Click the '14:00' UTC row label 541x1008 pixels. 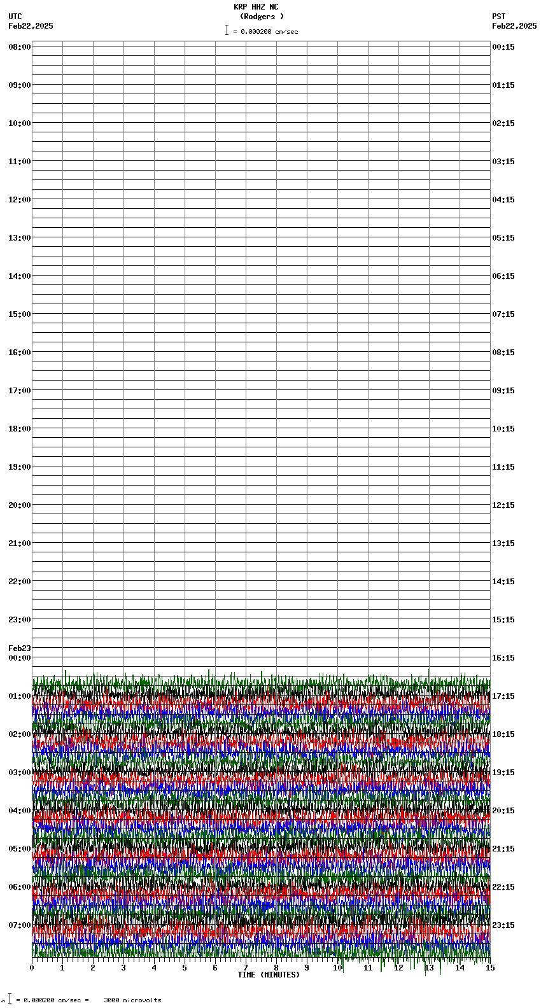[x=20, y=276]
